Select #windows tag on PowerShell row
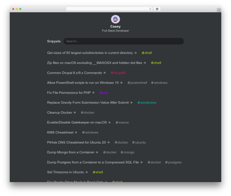The height and width of the screenshot is (196, 231). coord(159,83)
